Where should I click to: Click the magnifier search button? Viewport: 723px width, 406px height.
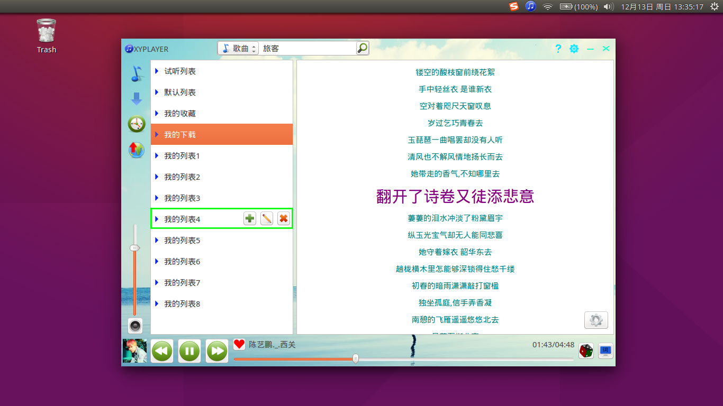(x=362, y=48)
